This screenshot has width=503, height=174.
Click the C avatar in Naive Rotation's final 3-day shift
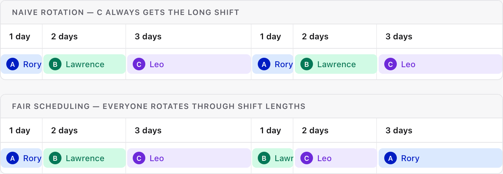(390, 64)
